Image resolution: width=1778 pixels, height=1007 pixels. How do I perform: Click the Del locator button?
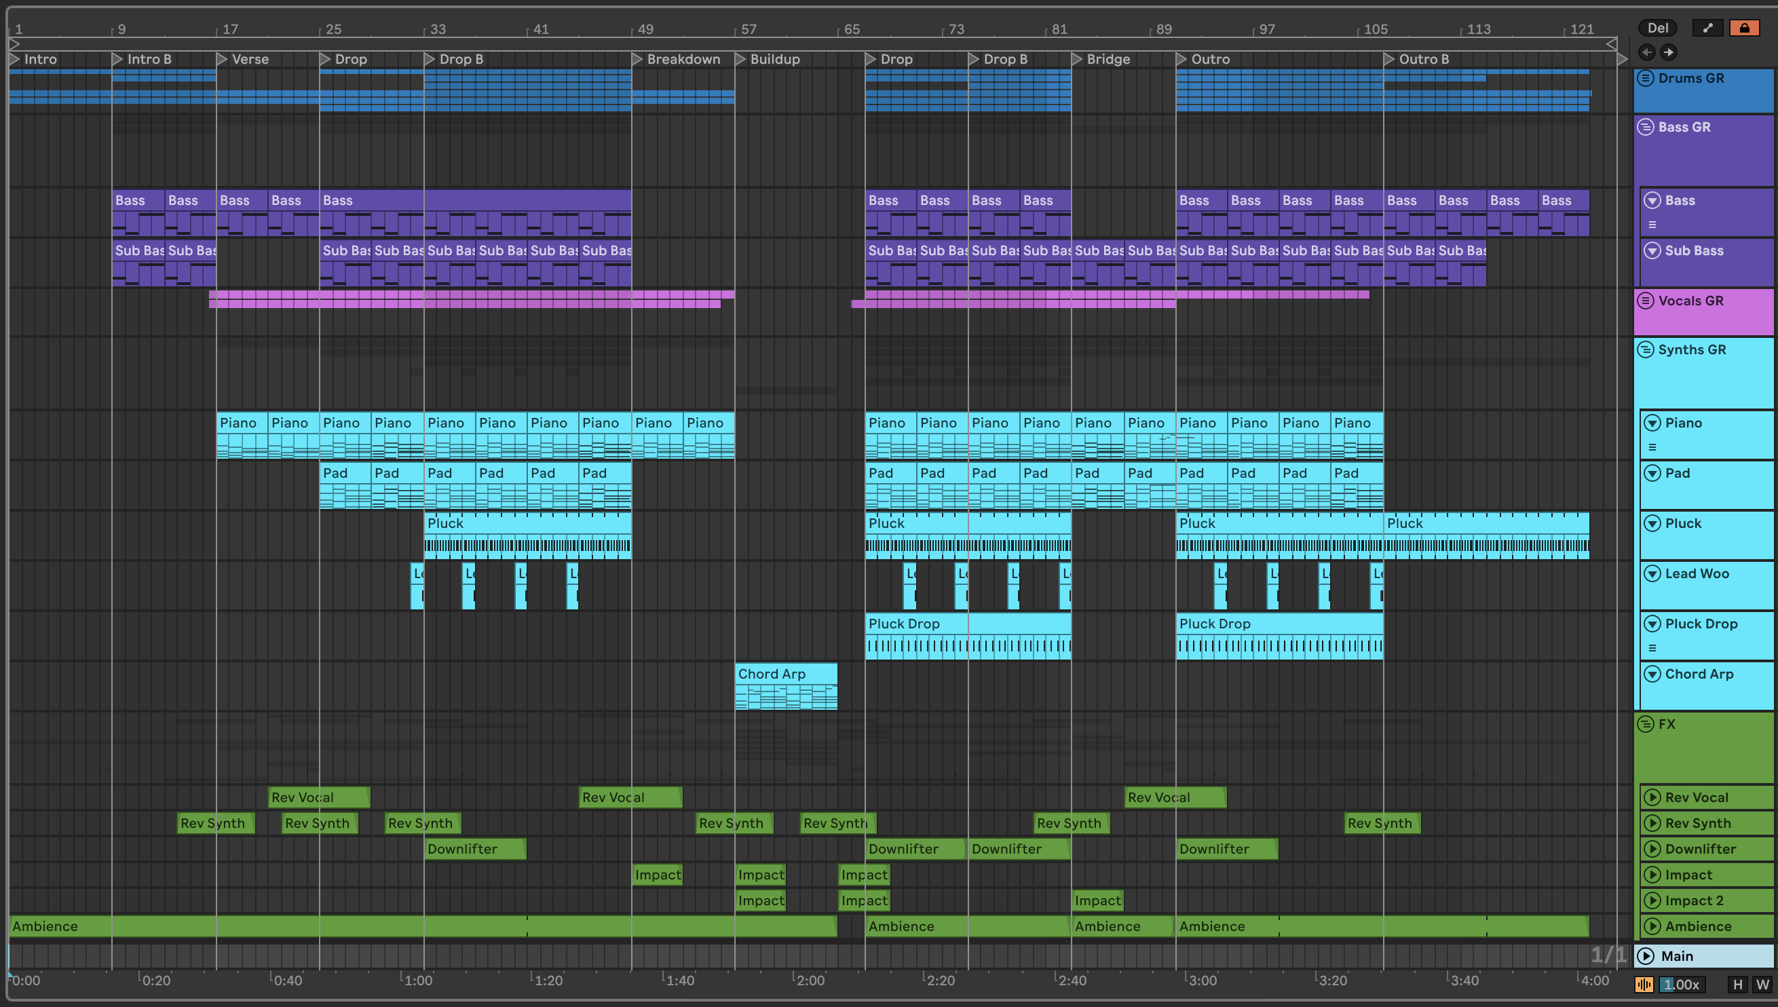[x=1657, y=28]
